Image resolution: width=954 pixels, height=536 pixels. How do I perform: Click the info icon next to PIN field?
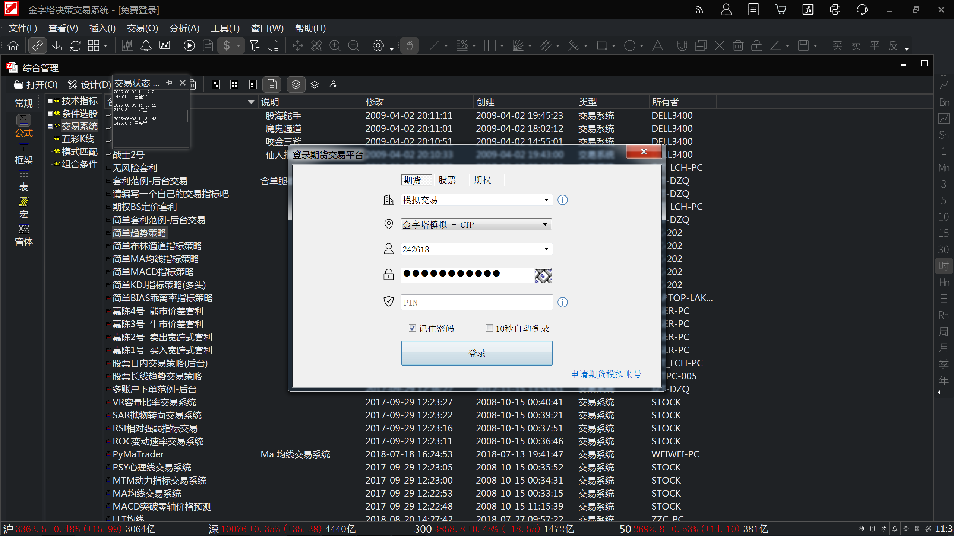click(562, 302)
